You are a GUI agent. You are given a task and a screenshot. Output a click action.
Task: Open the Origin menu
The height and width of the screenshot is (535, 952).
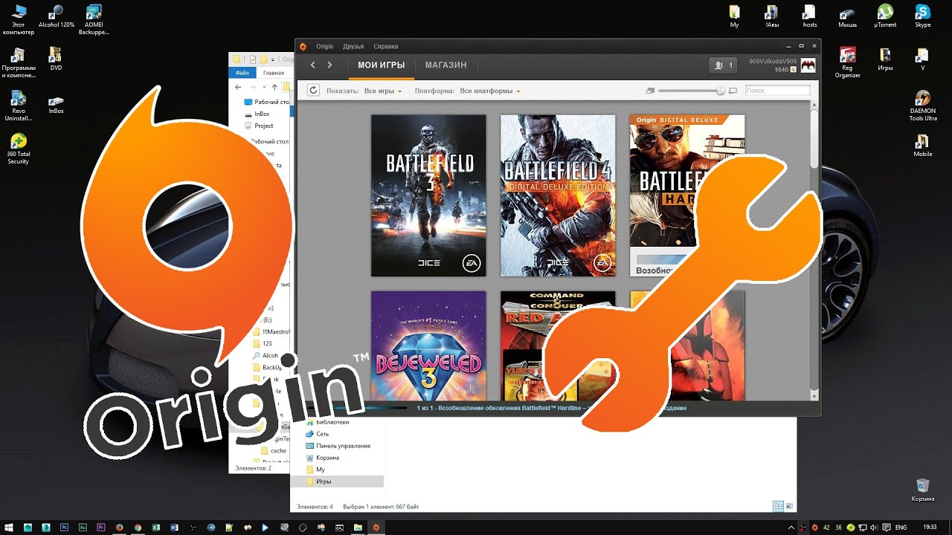click(x=324, y=46)
